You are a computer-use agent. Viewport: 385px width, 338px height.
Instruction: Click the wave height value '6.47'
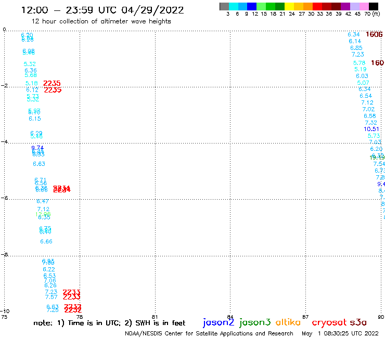[43, 201]
